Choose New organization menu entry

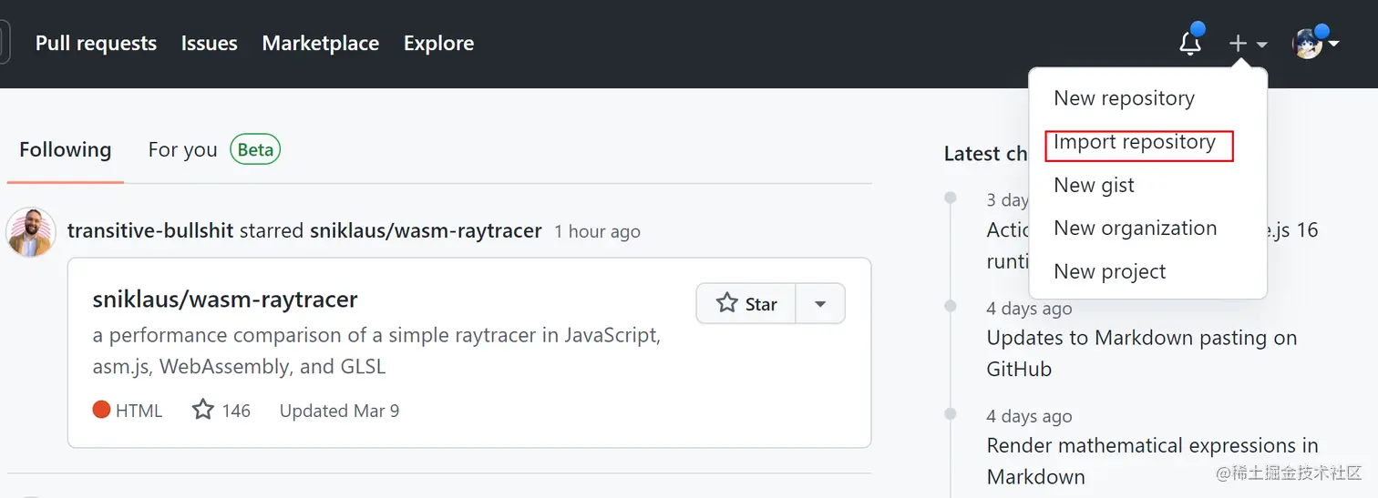pos(1136,229)
